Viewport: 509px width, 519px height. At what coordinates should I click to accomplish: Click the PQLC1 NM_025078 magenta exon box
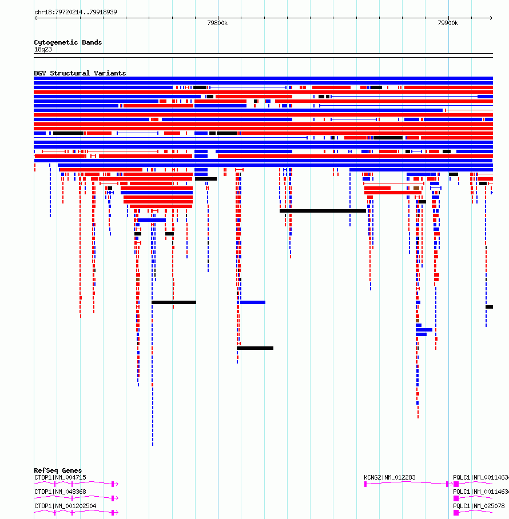(x=456, y=512)
